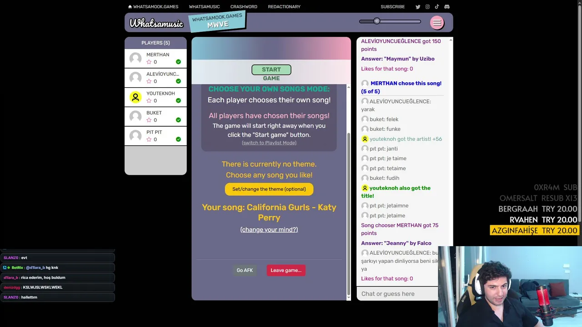
Task: Click "youteknoh also got the title!" message
Action: (x=396, y=192)
